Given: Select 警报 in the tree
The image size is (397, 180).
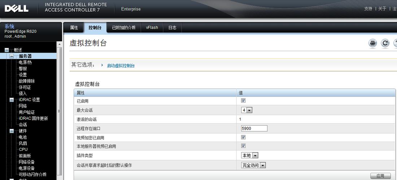Looking at the screenshot, I should [23, 69].
